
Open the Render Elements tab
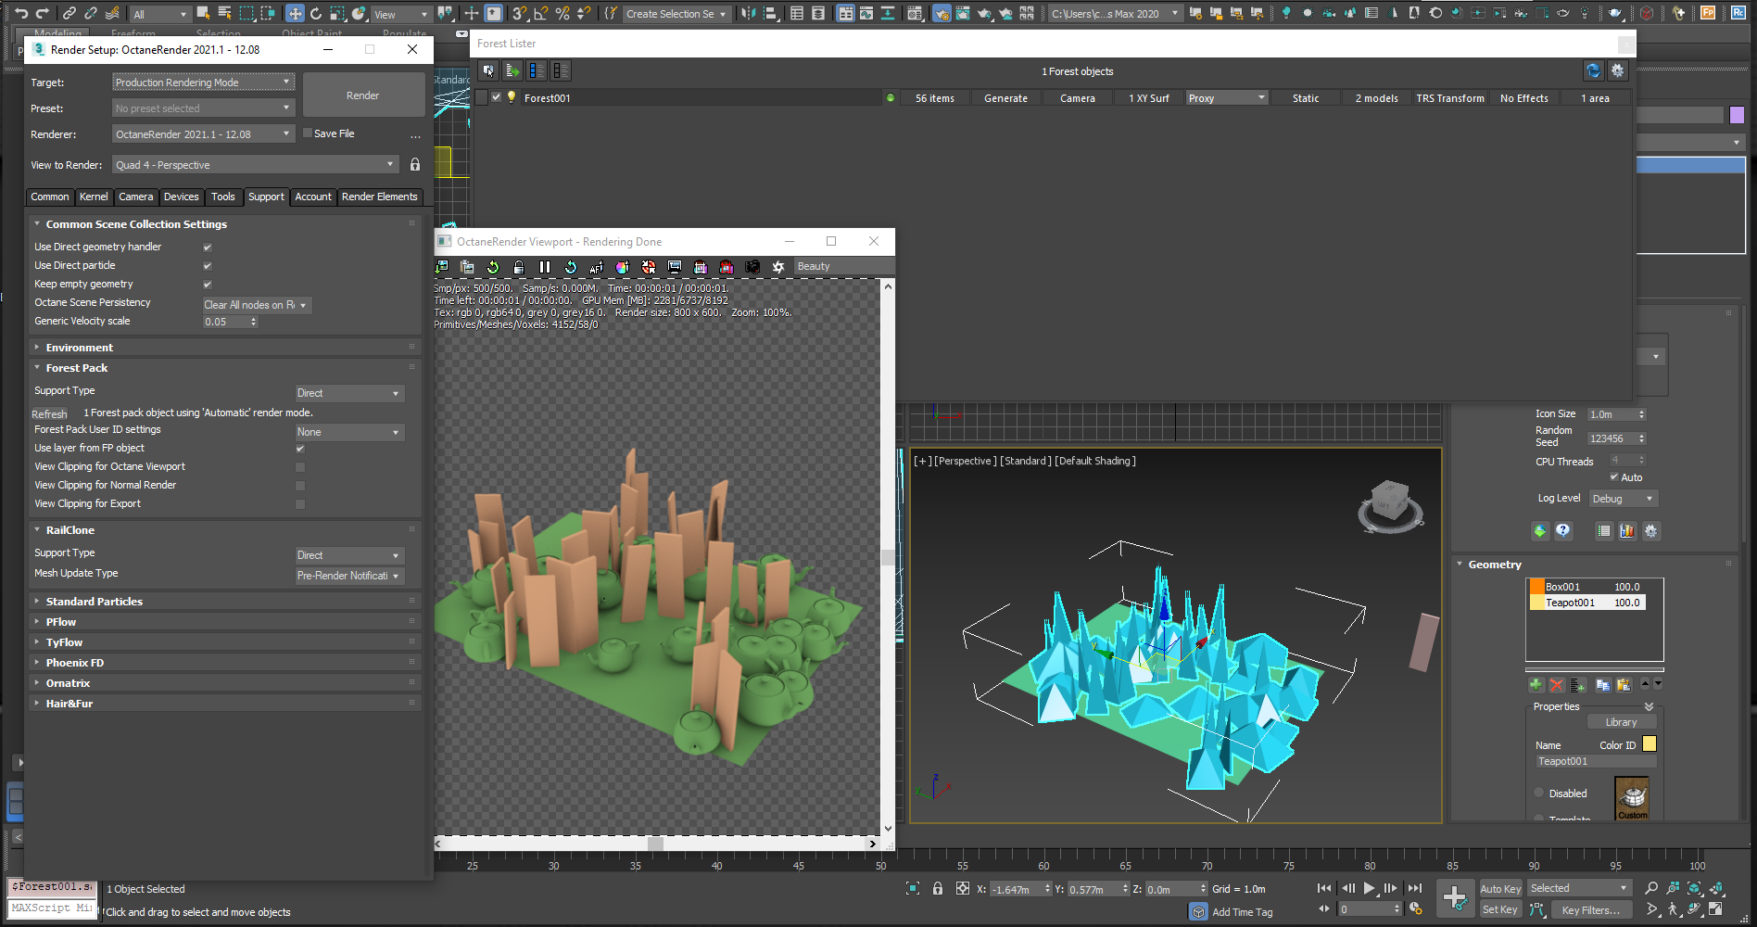pyautogui.click(x=379, y=197)
